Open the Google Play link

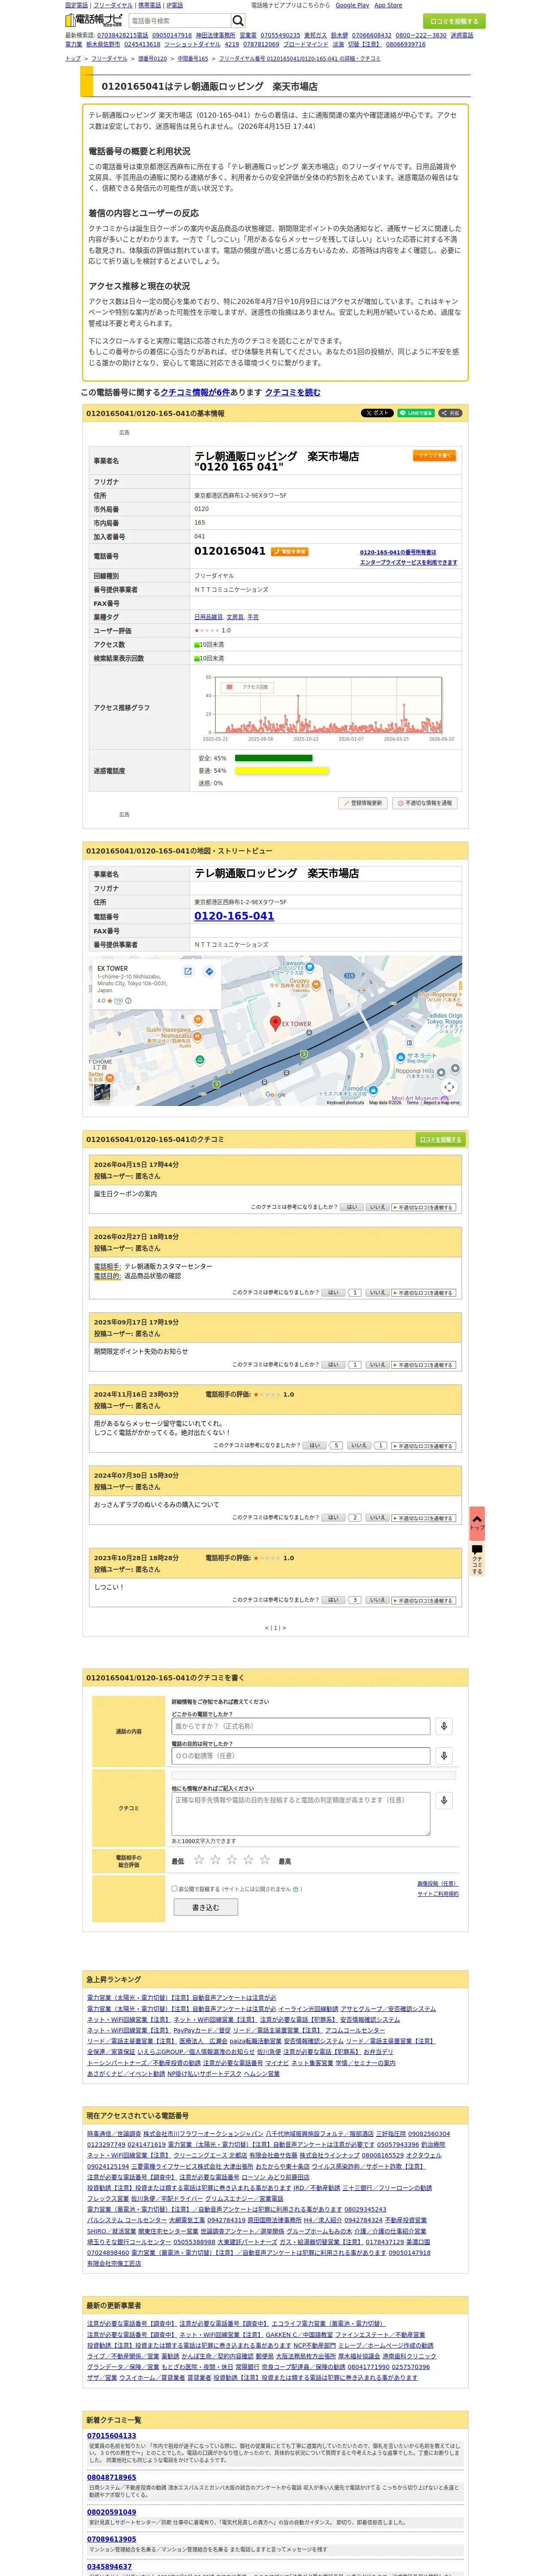(352, 5)
